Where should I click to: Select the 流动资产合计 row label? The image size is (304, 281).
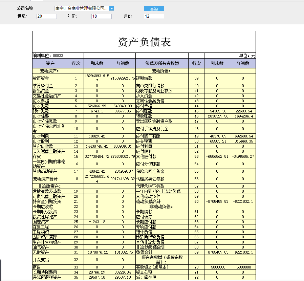(45, 179)
